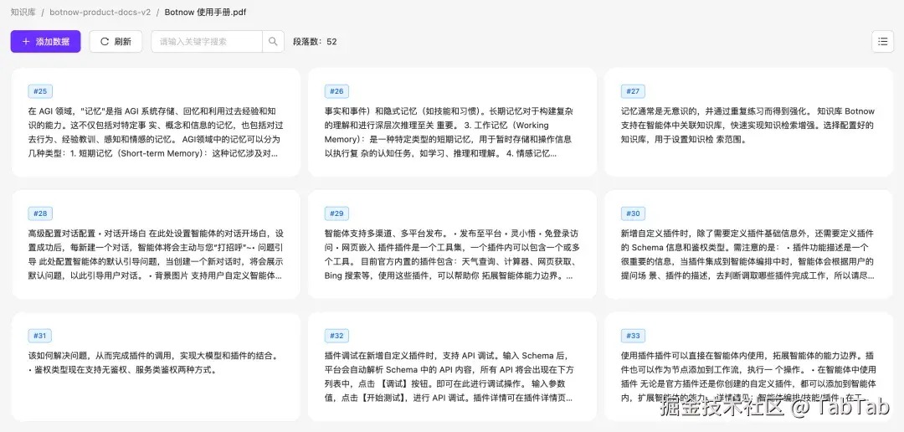Open segment tag #30
This screenshot has width=904, height=432.
pos(633,213)
